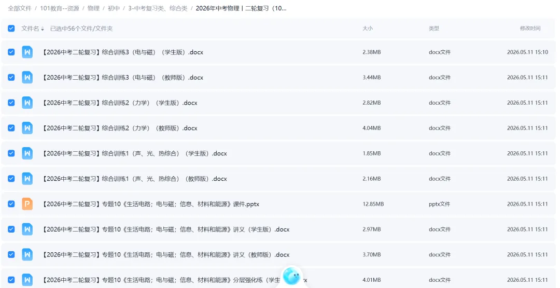Screen dimensions: 560x288
Task: Click size value 4.01MB
Action: point(372,280)
